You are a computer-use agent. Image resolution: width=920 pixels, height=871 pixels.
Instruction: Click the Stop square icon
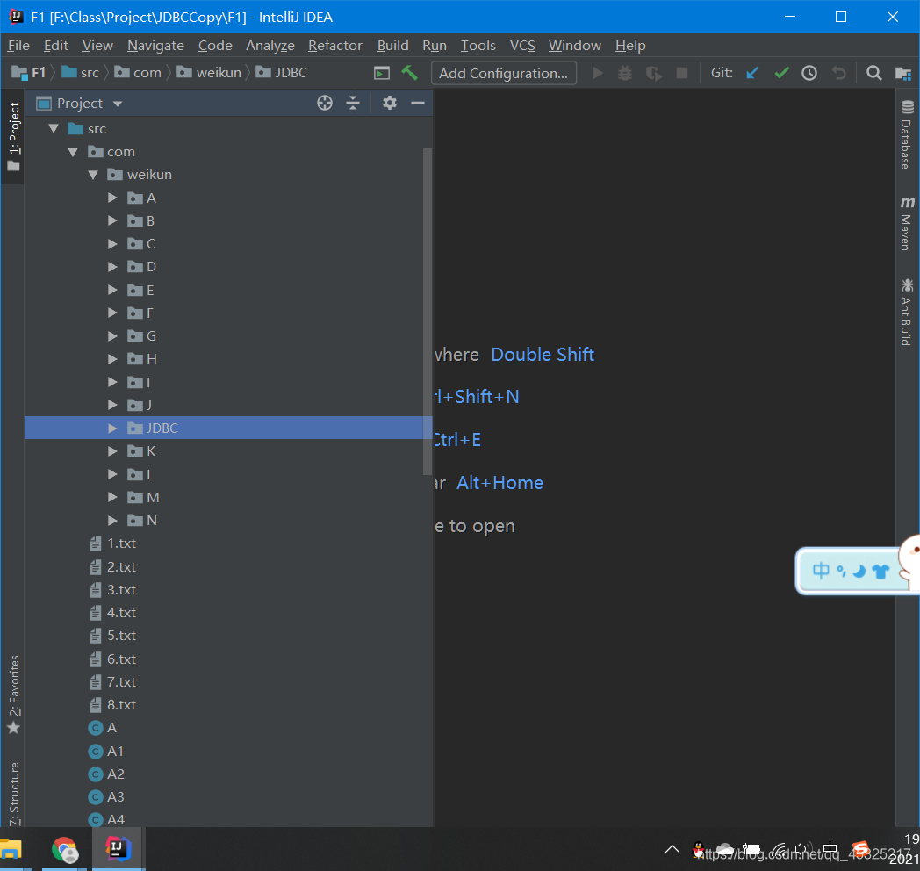682,73
